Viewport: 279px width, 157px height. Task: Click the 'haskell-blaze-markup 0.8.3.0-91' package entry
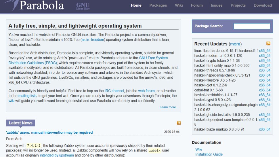[219, 129]
